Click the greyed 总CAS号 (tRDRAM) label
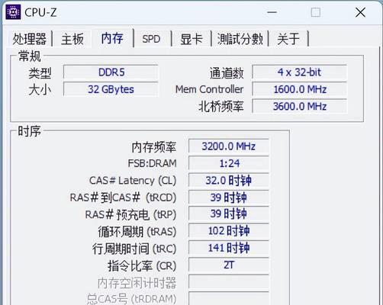The height and width of the screenshot is (305, 383). pyautogui.click(x=131, y=299)
